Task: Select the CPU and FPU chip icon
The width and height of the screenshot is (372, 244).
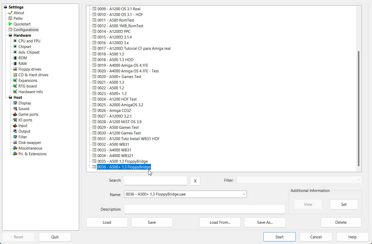Action: coord(15,41)
